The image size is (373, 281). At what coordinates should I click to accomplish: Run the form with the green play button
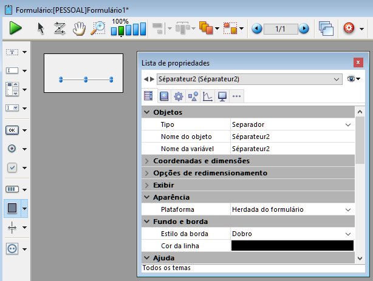pyautogui.click(x=16, y=28)
